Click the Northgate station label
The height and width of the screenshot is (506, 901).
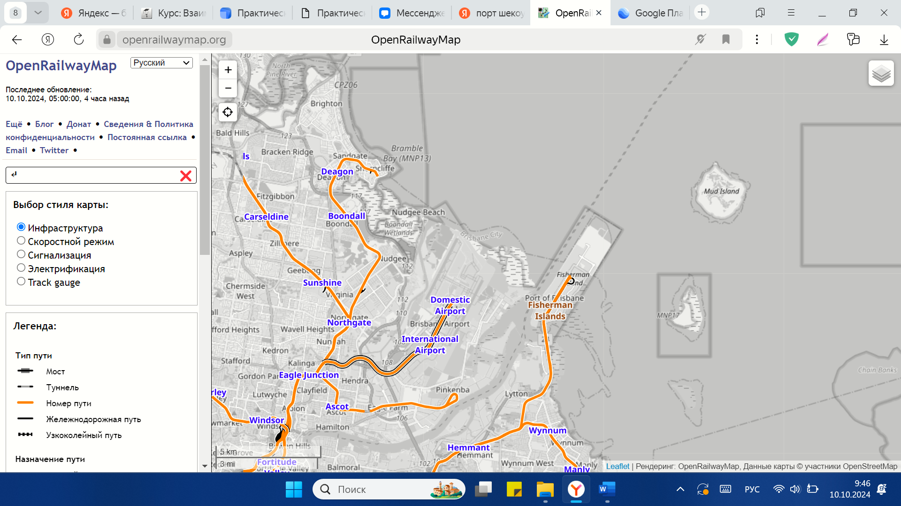pyautogui.click(x=349, y=322)
